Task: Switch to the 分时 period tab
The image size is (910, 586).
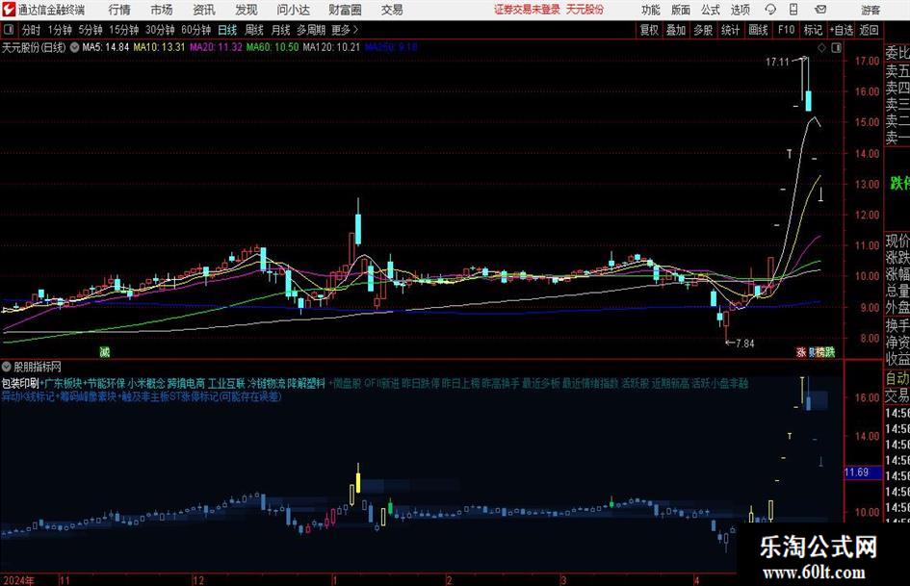Action: coord(32,30)
